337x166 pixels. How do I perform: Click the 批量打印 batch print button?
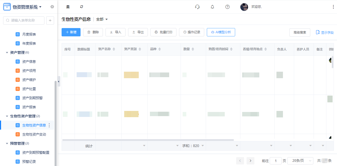(x=163, y=32)
